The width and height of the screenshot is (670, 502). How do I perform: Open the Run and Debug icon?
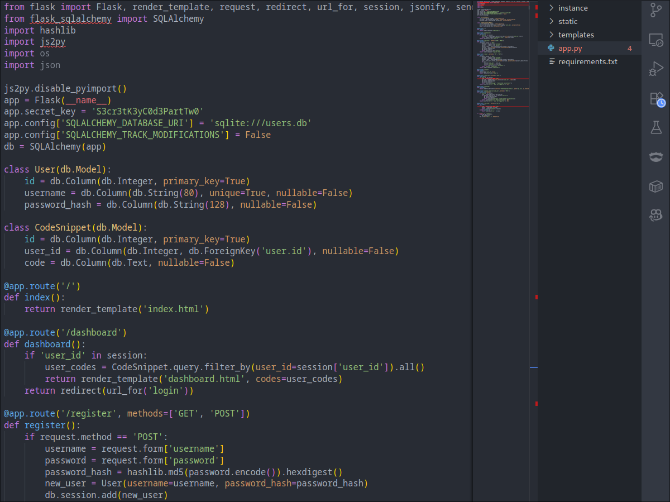click(655, 69)
